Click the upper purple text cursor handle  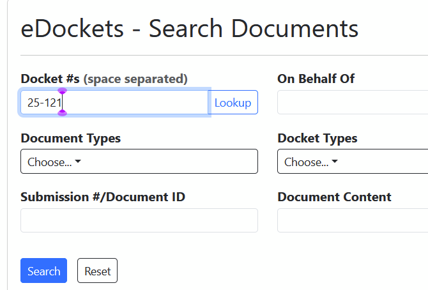[62, 91]
